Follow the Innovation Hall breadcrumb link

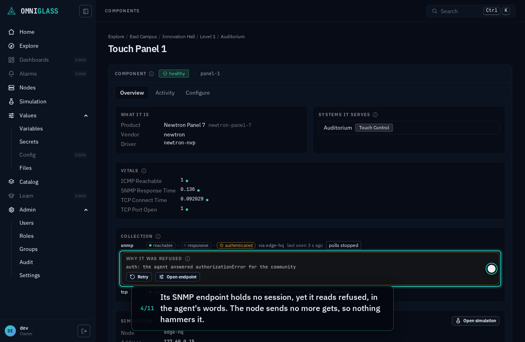pos(179,37)
